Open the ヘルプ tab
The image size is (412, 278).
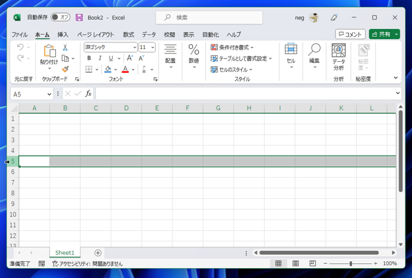[x=234, y=34]
